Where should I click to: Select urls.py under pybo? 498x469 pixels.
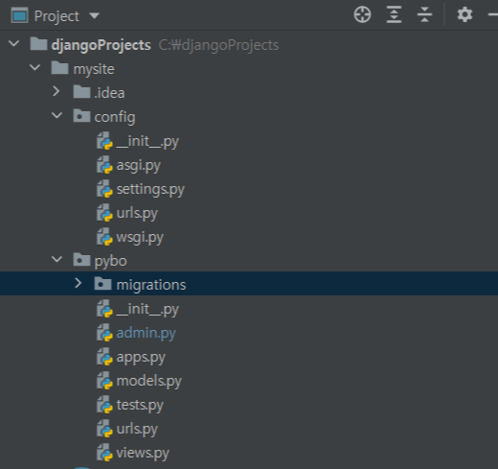[x=137, y=429]
